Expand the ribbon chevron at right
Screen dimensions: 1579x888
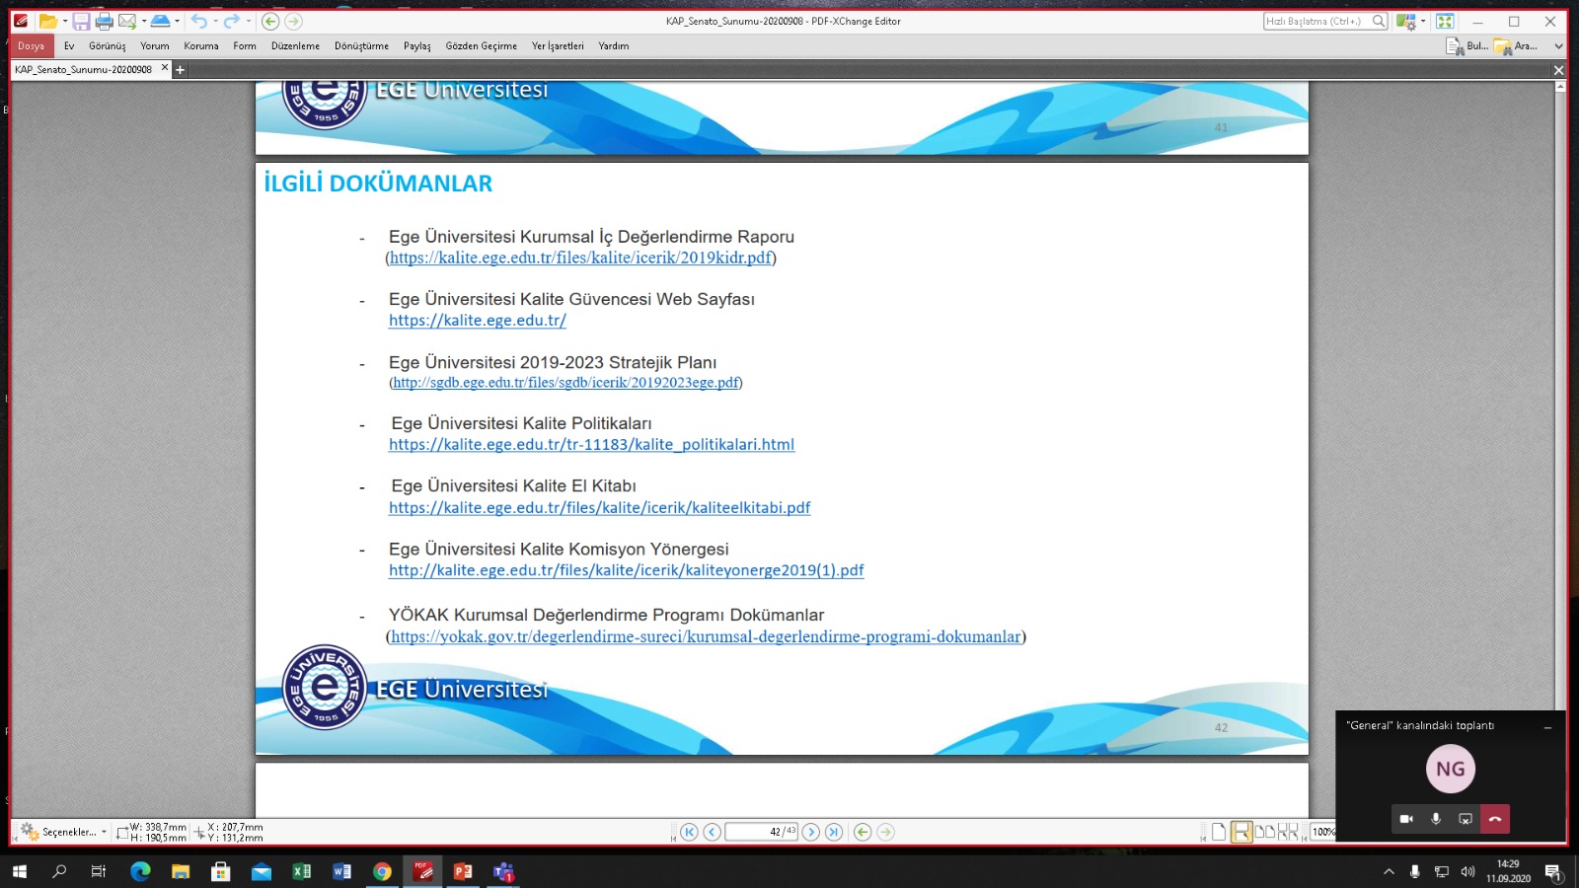click(x=1558, y=45)
